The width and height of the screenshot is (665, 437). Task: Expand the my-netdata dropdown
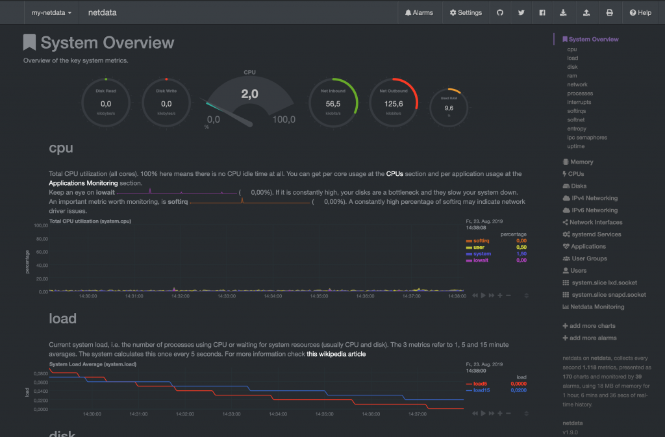tap(51, 12)
